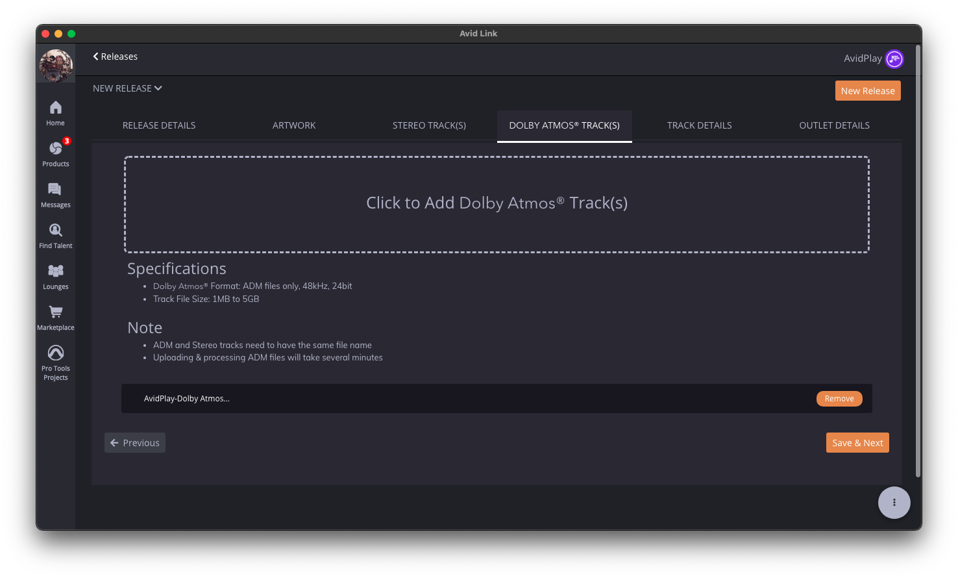Select the TRACK DETAILS tab
Screen dimensions: 958x578
pos(699,125)
